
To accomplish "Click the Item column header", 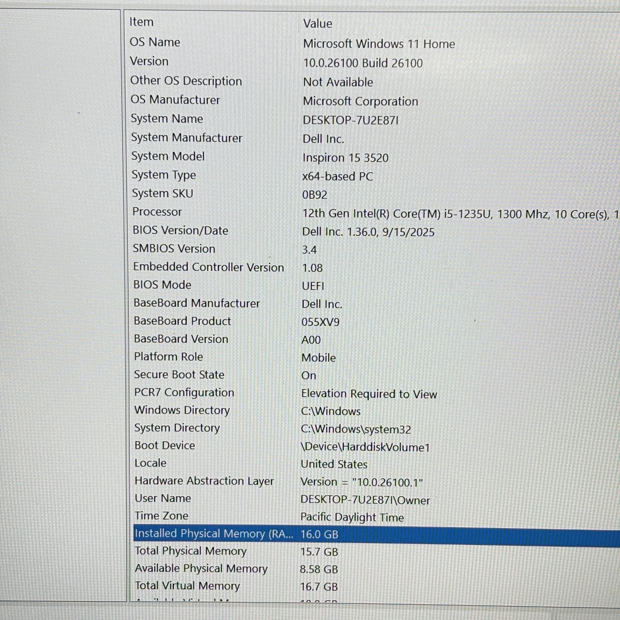I will [x=141, y=22].
